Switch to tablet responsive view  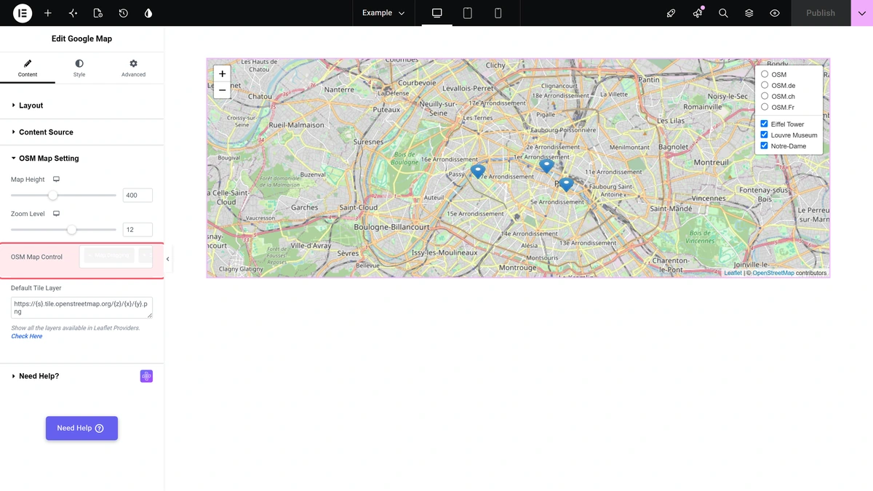point(468,13)
